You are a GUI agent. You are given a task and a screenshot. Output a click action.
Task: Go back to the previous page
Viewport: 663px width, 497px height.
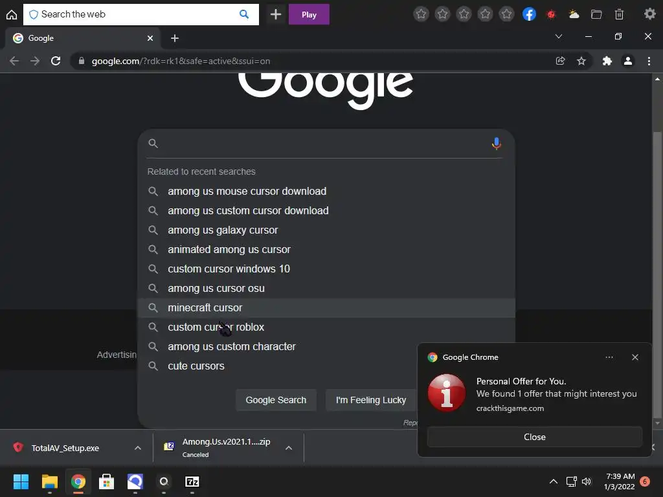pyautogui.click(x=14, y=61)
